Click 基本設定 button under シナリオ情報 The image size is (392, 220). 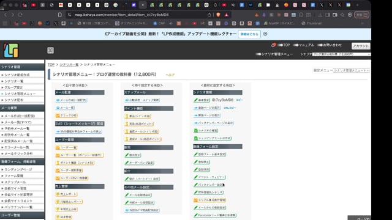pos(202,100)
